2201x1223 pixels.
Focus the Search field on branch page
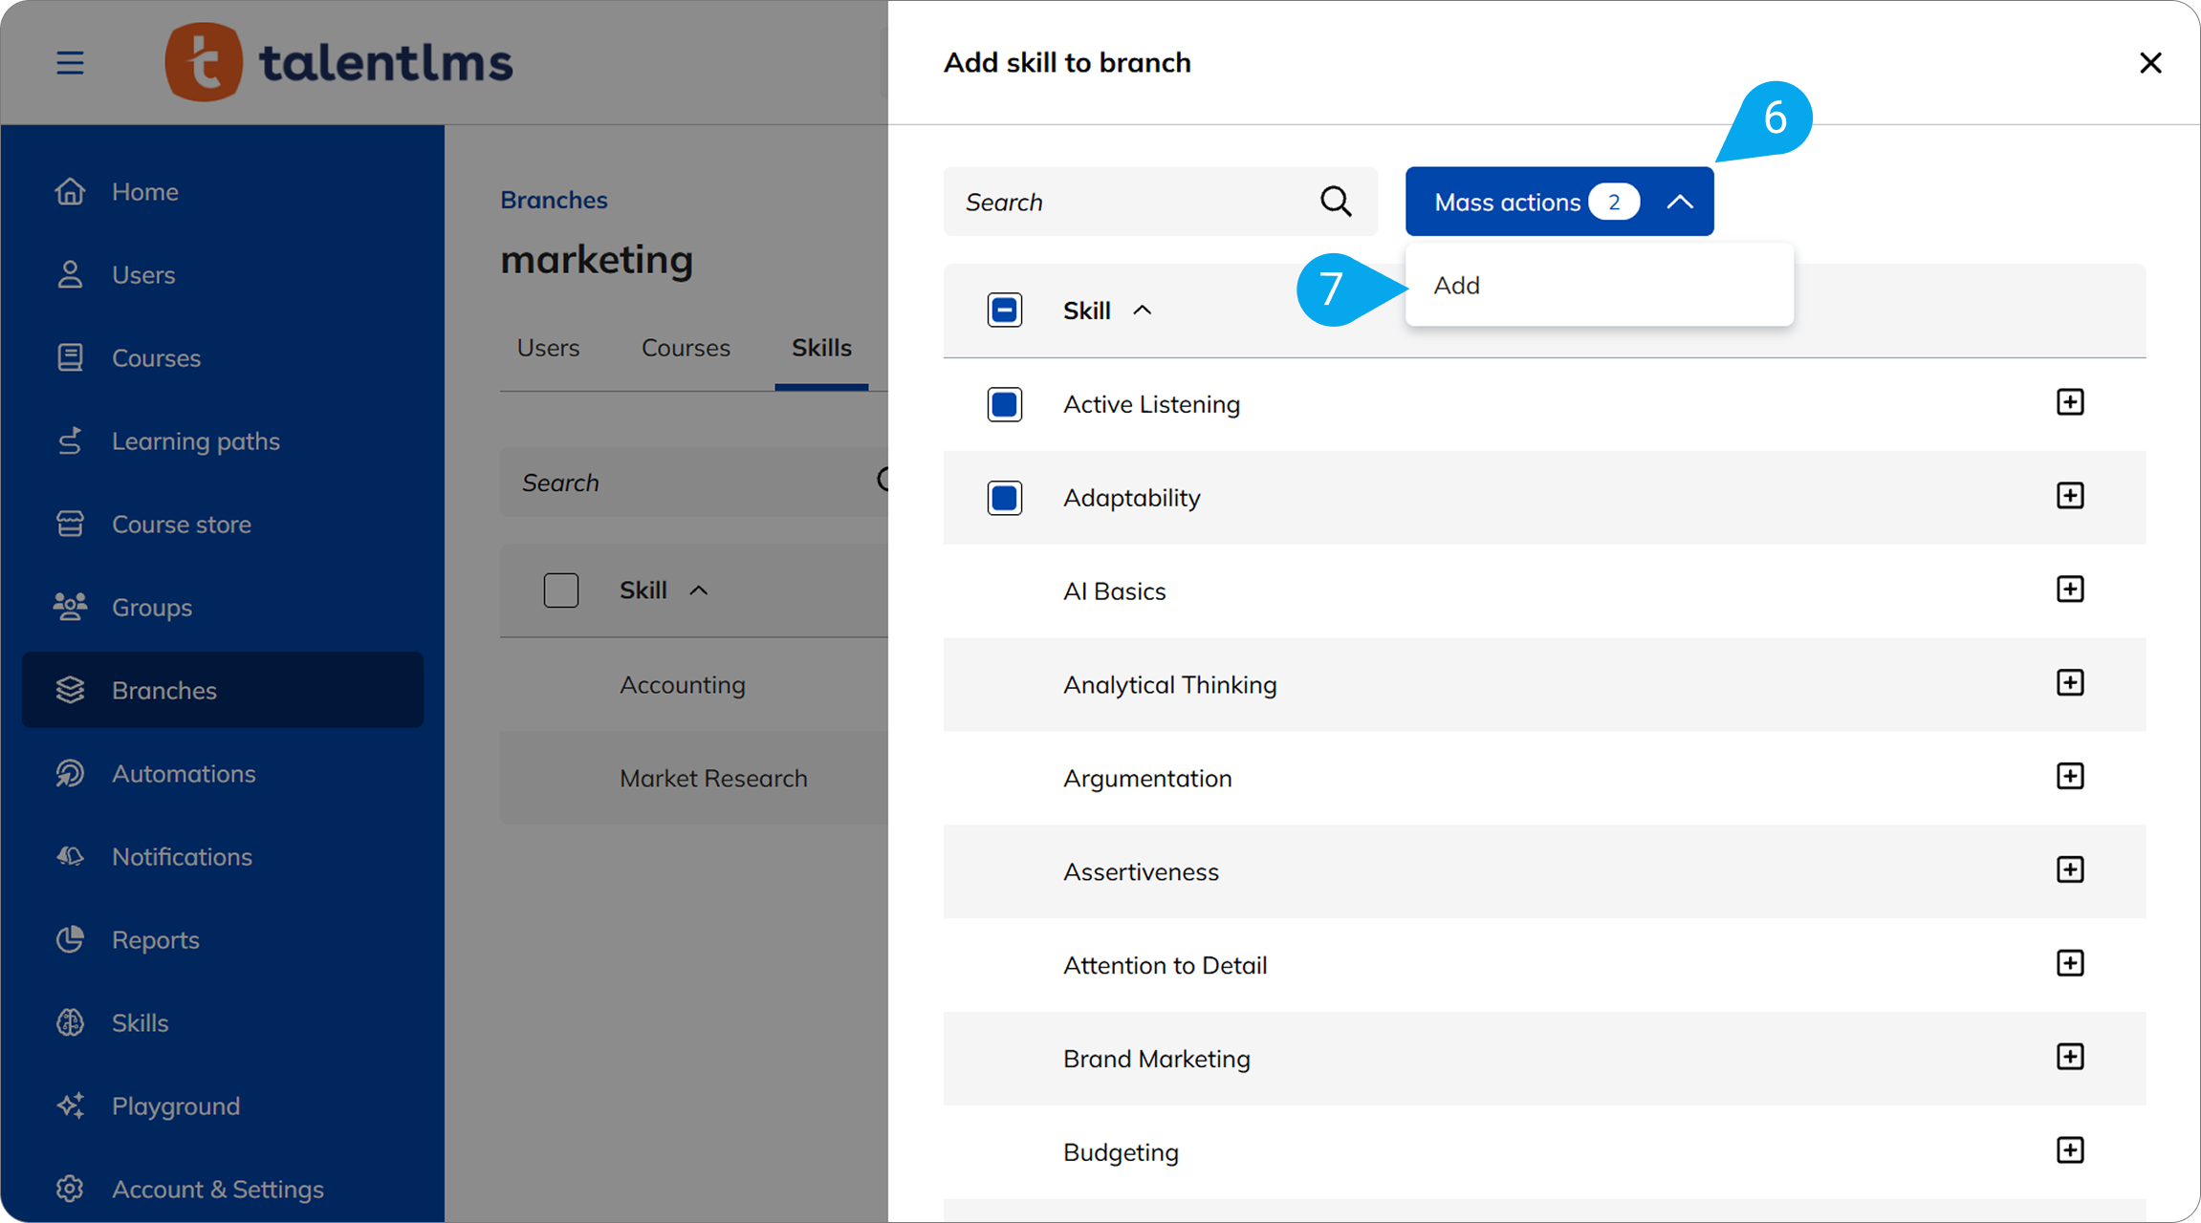[x=694, y=483]
